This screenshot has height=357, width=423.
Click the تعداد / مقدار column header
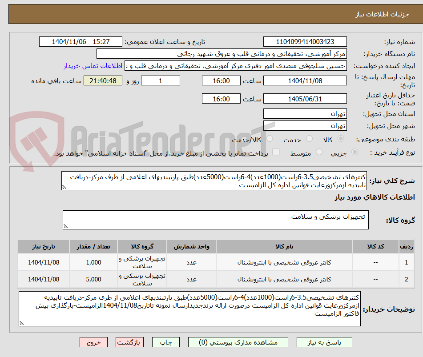pyautogui.click(x=93, y=246)
